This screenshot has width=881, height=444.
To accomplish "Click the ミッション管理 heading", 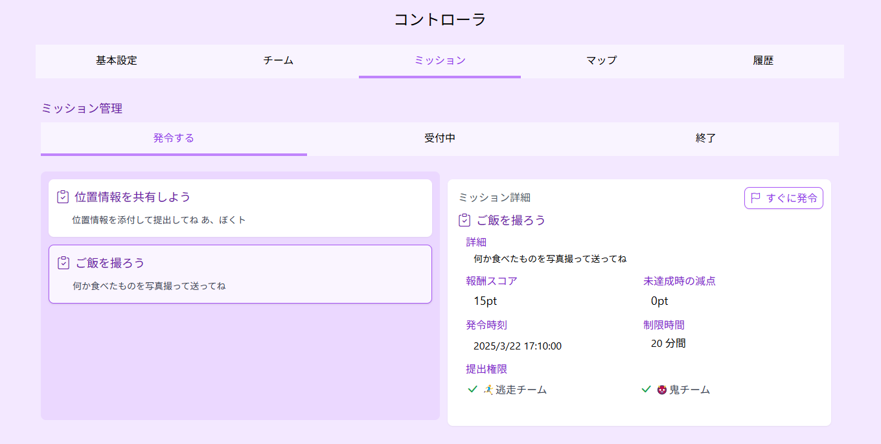I will click(82, 108).
